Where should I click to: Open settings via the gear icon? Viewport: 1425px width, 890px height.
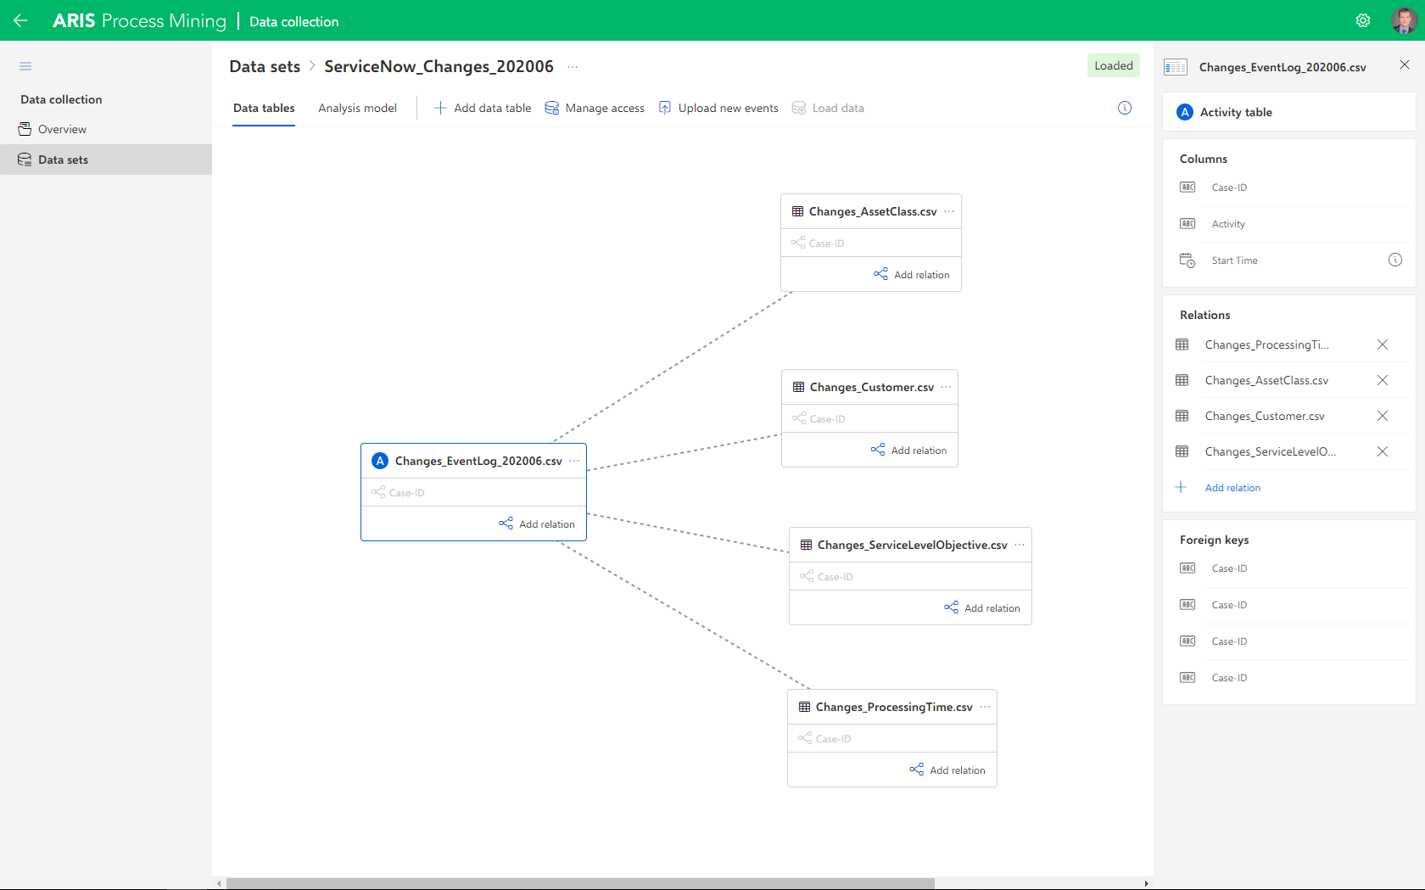(x=1363, y=20)
